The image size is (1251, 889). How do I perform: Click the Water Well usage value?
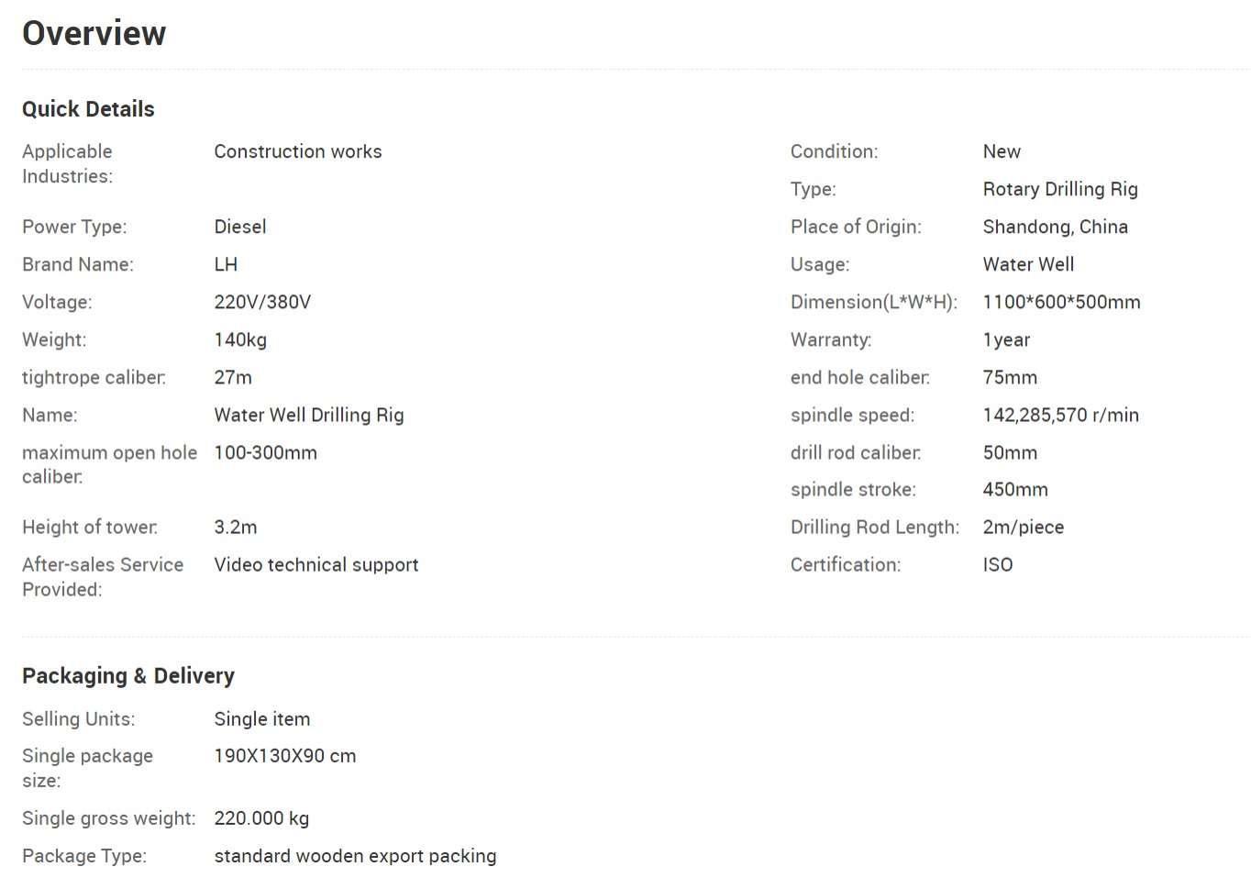click(x=1028, y=264)
